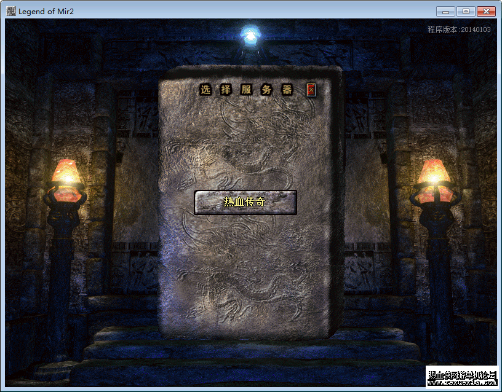Minimize the Legend of Mir2 window
This screenshot has width=502, height=392.
[445, 12]
